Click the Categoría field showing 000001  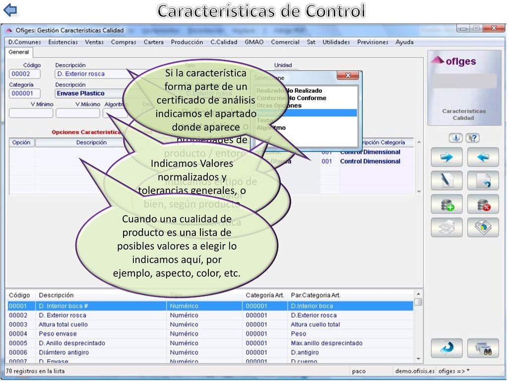[x=25, y=93]
